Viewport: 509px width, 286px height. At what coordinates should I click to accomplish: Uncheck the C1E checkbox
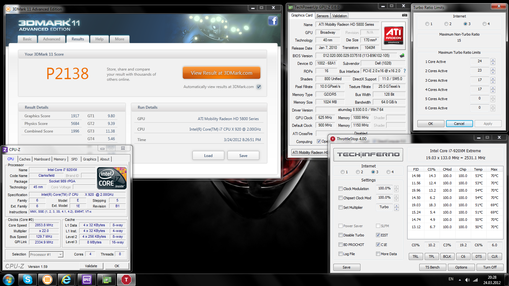(x=378, y=245)
